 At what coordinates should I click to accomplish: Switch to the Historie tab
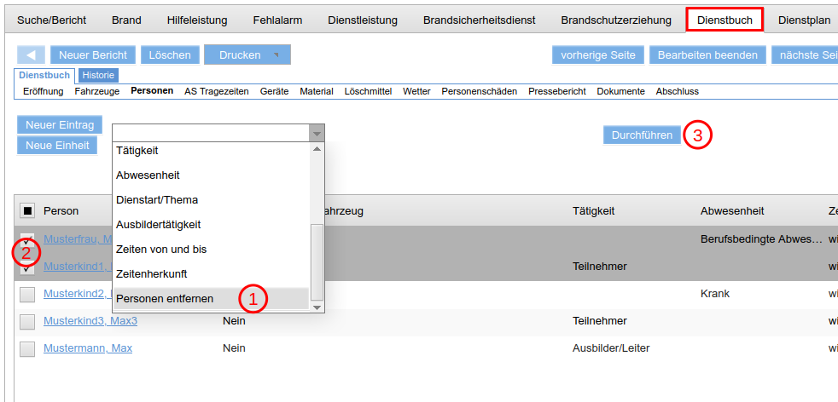98,76
